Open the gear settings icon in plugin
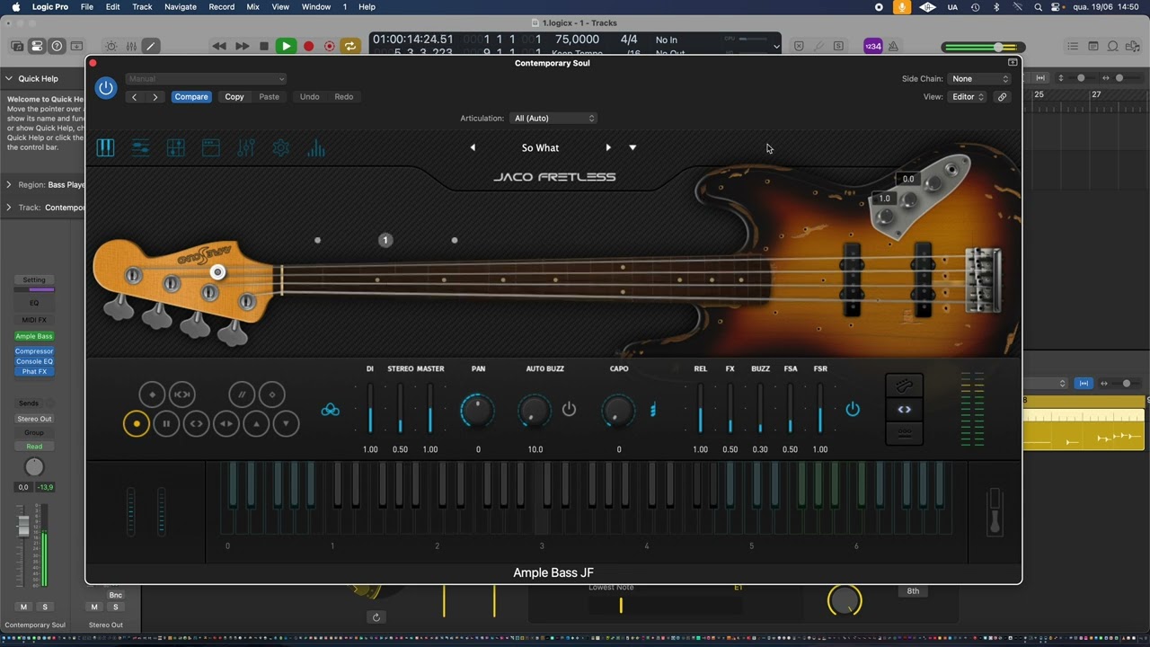The width and height of the screenshot is (1150, 647). pos(280,148)
